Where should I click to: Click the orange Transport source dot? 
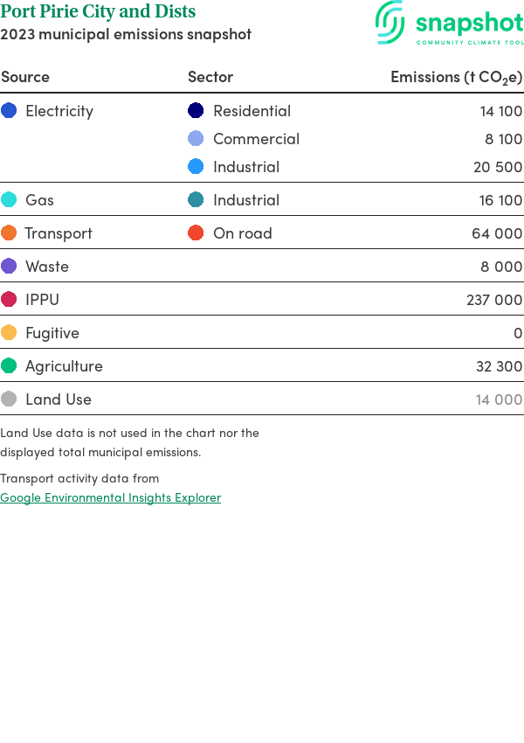(9, 233)
